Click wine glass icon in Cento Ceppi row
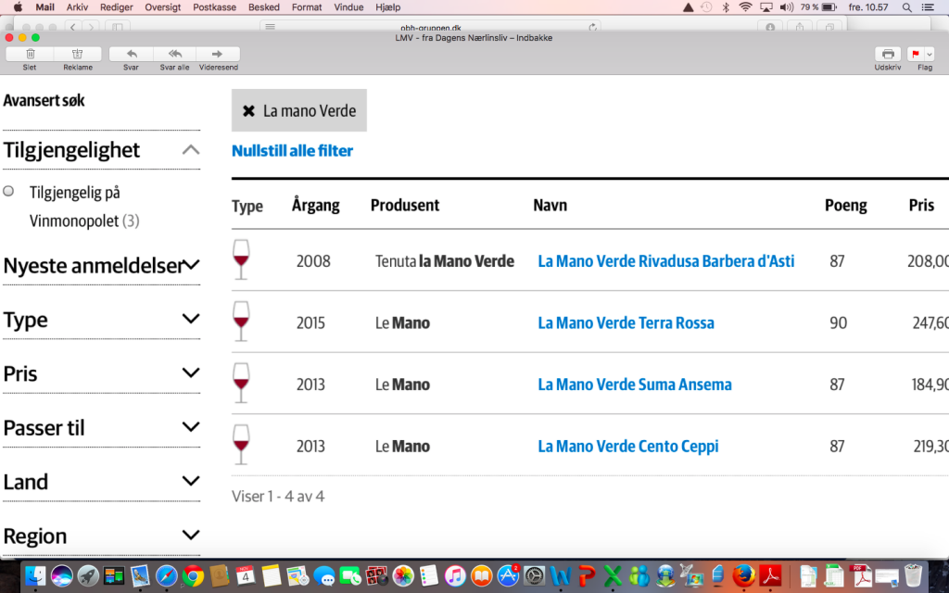The height and width of the screenshot is (593, 949). 241,445
